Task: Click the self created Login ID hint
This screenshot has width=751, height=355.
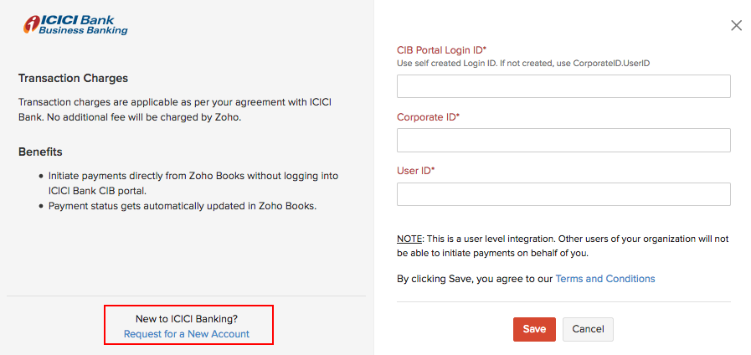Action: (x=523, y=64)
